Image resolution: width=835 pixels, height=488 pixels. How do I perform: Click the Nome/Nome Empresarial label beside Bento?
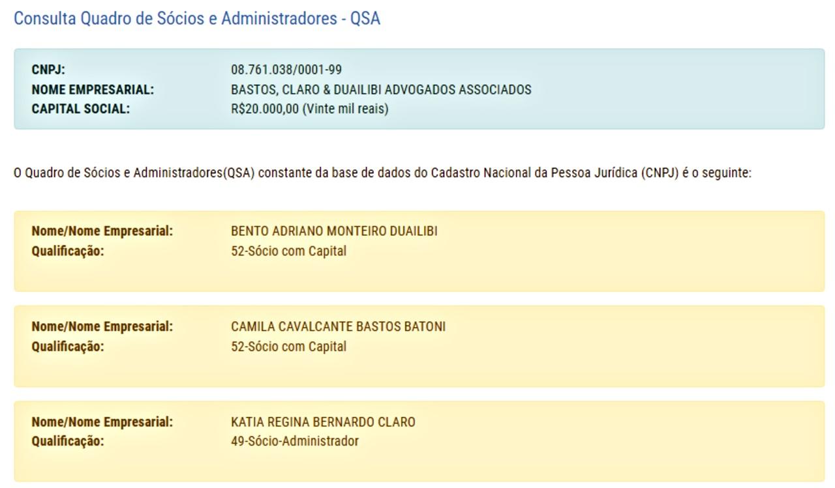pyautogui.click(x=102, y=231)
